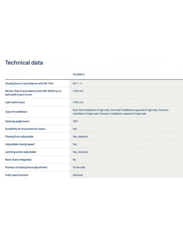Click the Hold-open function Optional value
The height and width of the screenshot is (237, 183).
[78, 175]
